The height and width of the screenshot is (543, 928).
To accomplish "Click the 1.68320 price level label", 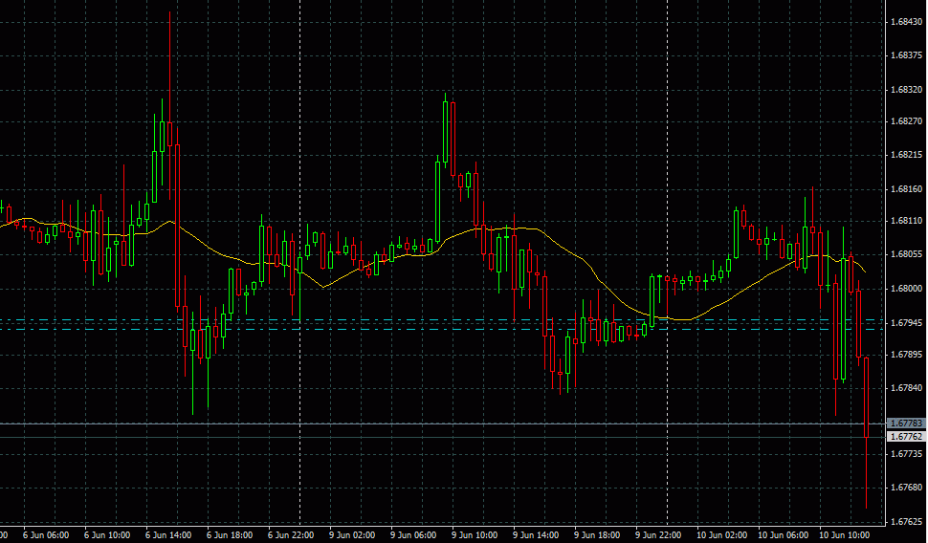I will [x=907, y=90].
